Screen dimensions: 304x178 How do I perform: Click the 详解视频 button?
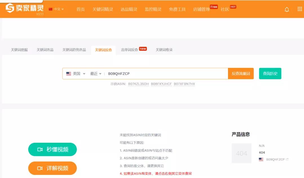coord(52,168)
